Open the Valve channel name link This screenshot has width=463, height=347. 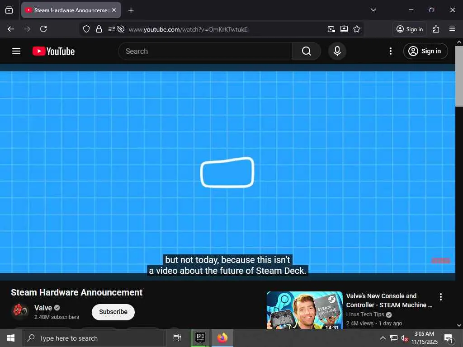point(43,308)
